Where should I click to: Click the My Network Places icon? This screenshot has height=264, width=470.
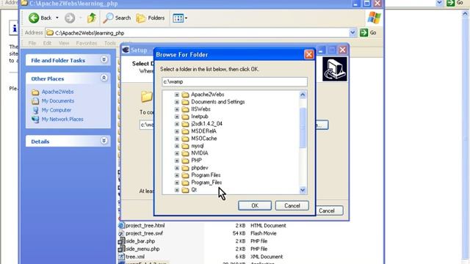(35, 120)
